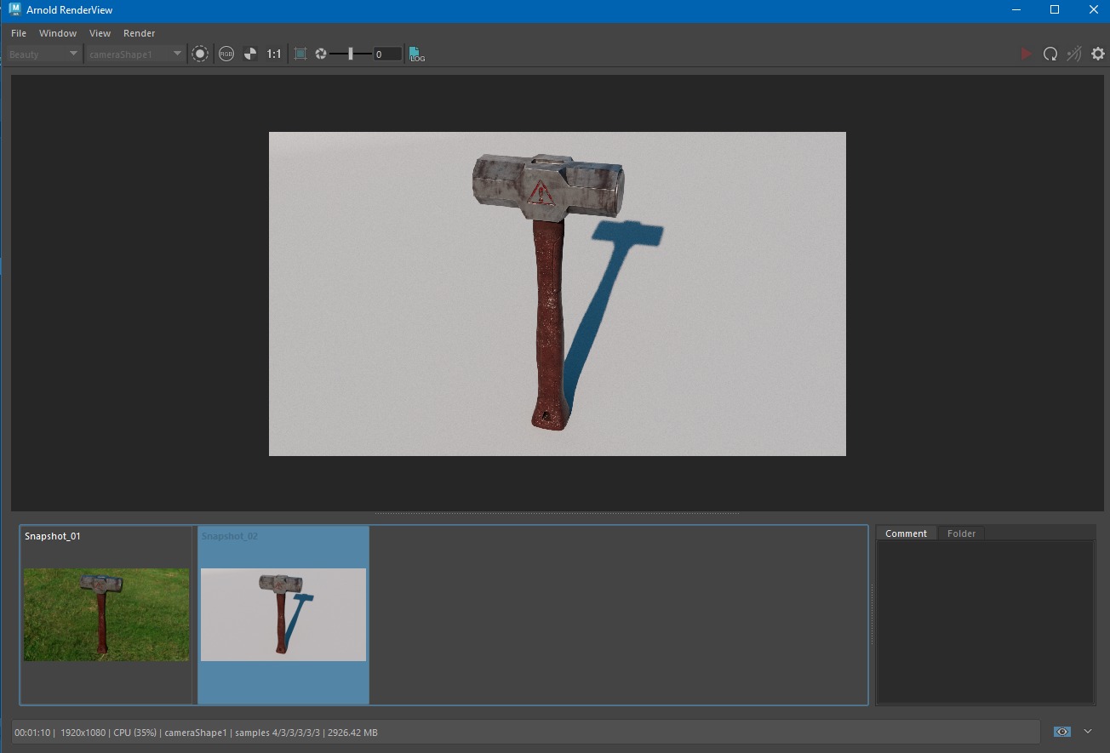This screenshot has height=753, width=1110.
Task: Open the File menu
Action: (x=17, y=33)
